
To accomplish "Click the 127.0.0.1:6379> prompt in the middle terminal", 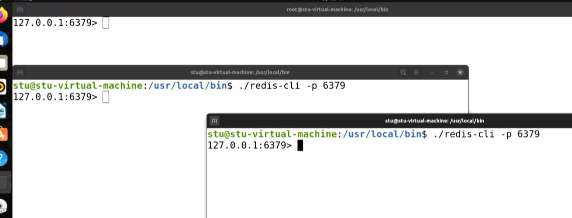I will [x=56, y=97].
